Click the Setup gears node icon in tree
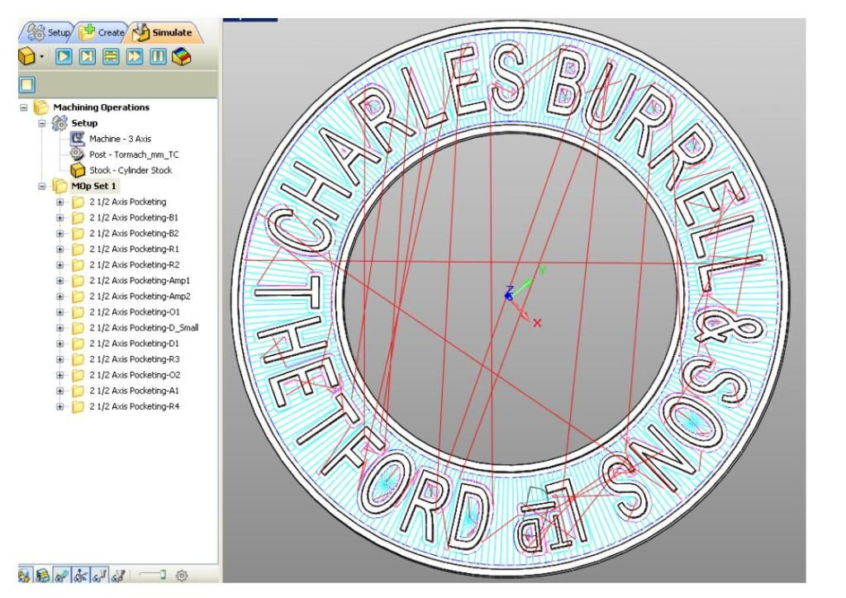 click(x=59, y=123)
